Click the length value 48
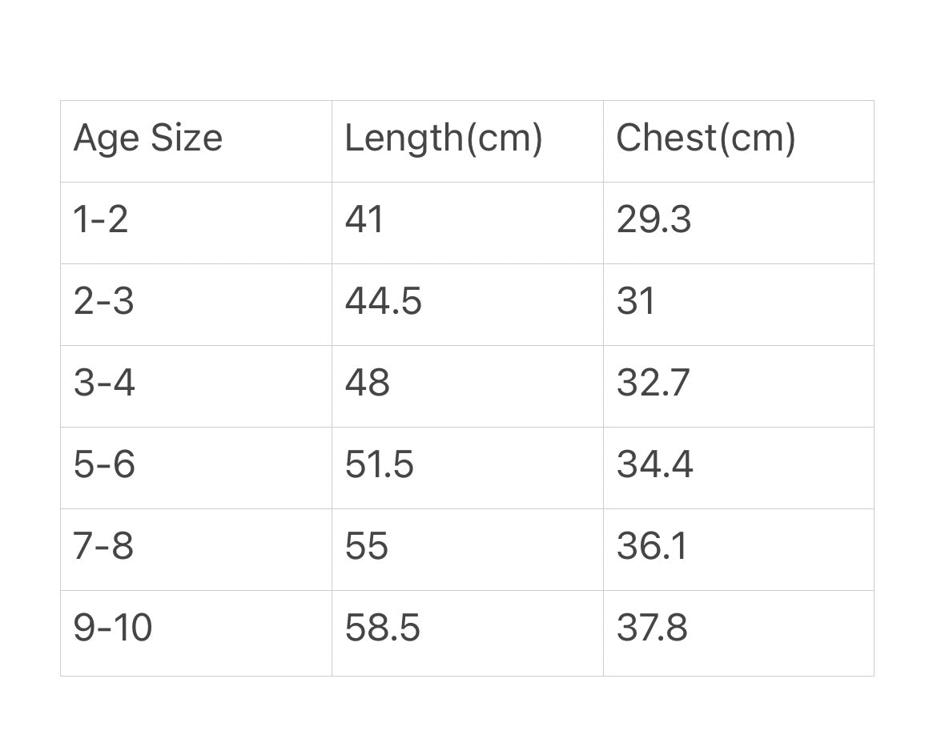Viewport: 937px width, 743px height. coord(367,383)
